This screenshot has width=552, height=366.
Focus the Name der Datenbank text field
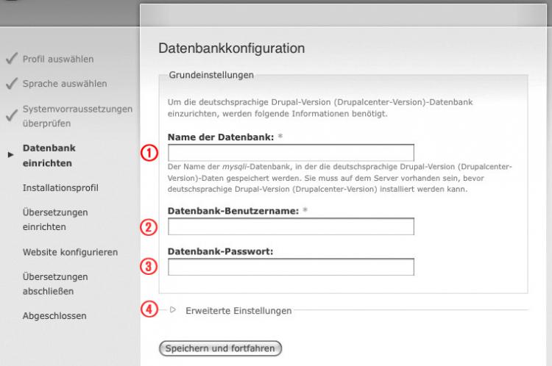pos(291,153)
